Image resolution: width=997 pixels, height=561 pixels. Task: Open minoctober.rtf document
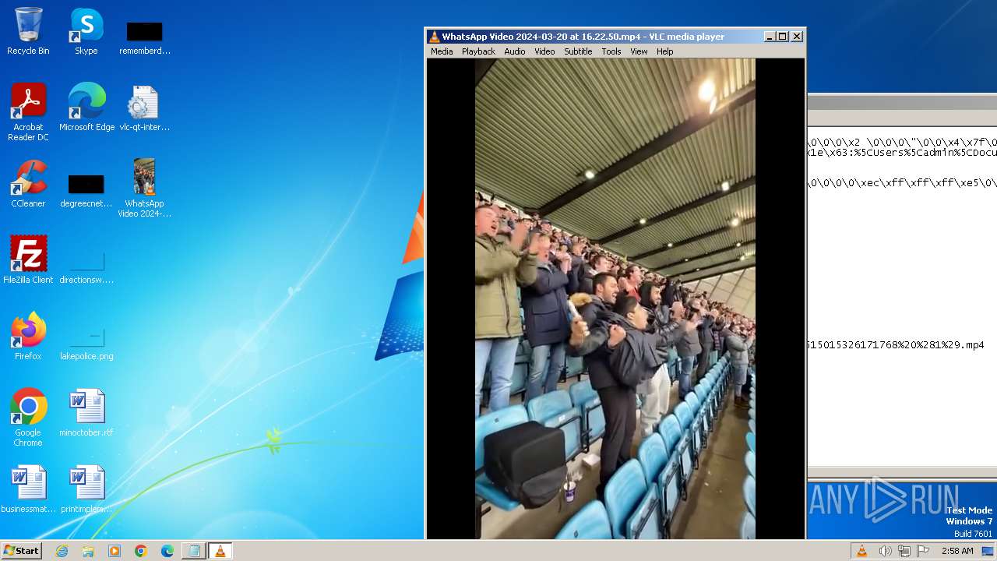[86, 413]
